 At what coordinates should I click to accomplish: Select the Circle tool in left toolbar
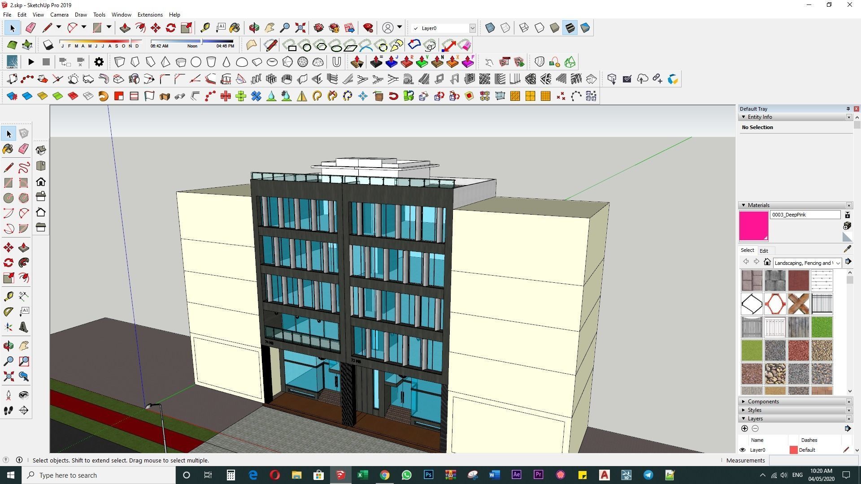9,198
